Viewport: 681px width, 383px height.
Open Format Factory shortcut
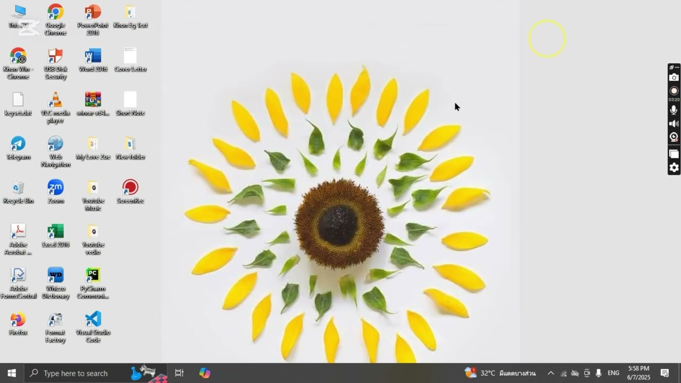[x=55, y=328]
